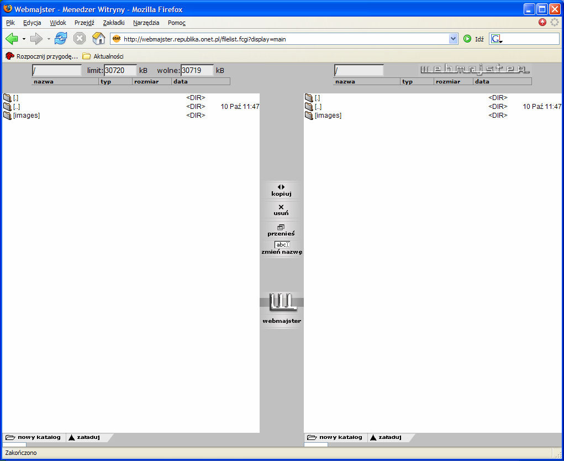Click the webmajster banner logo top right
The width and height of the screenshot is (564, 461).
475,69
